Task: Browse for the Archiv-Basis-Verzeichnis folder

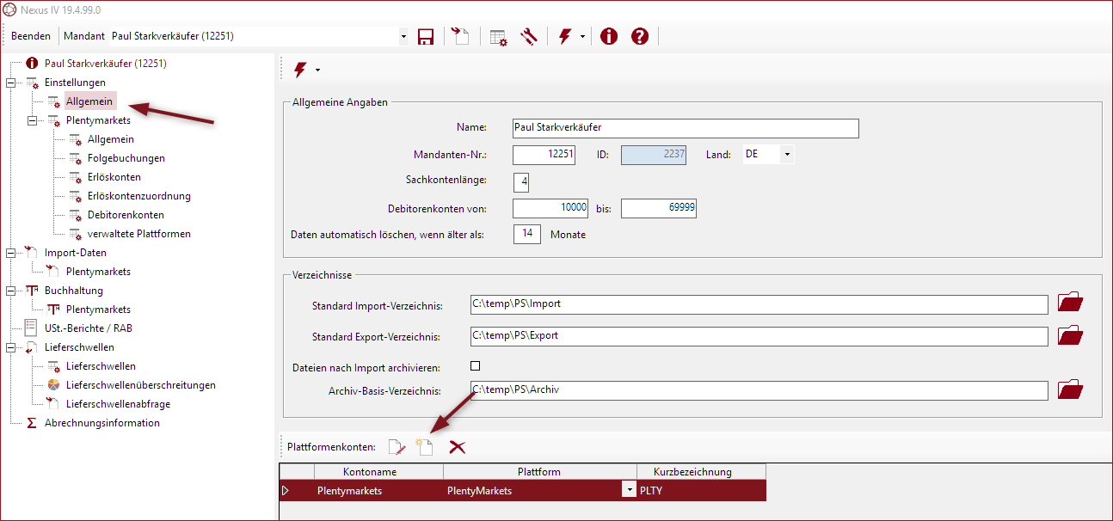Action: (1070, 389)
